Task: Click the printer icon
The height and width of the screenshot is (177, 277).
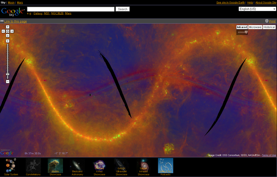Action: point(267,21)
